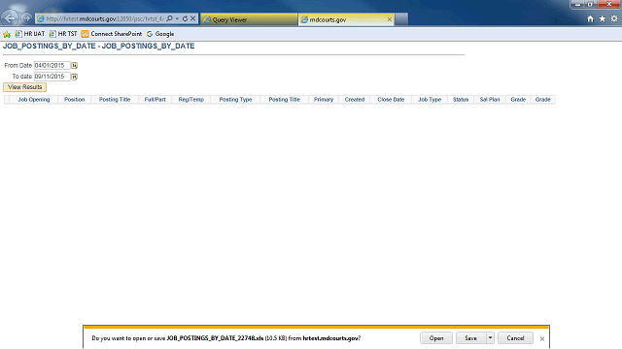The image size is (622, 349).
Task: Click the Created column header
Action: click(x=355, y=100)
